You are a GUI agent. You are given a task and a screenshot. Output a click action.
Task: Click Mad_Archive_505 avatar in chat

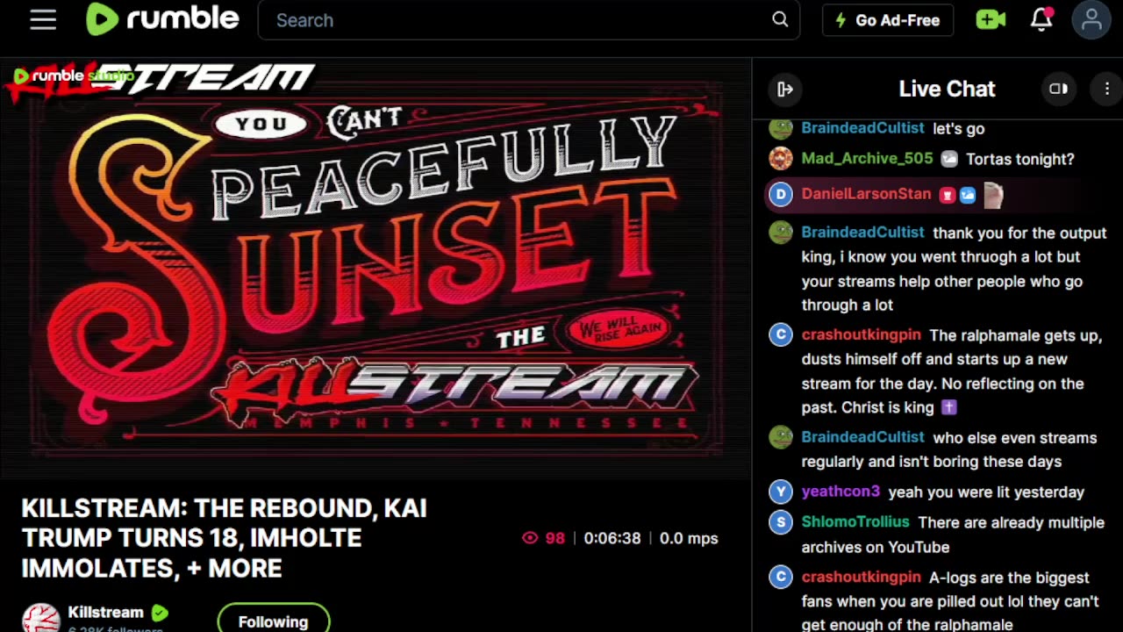(781, 158)
